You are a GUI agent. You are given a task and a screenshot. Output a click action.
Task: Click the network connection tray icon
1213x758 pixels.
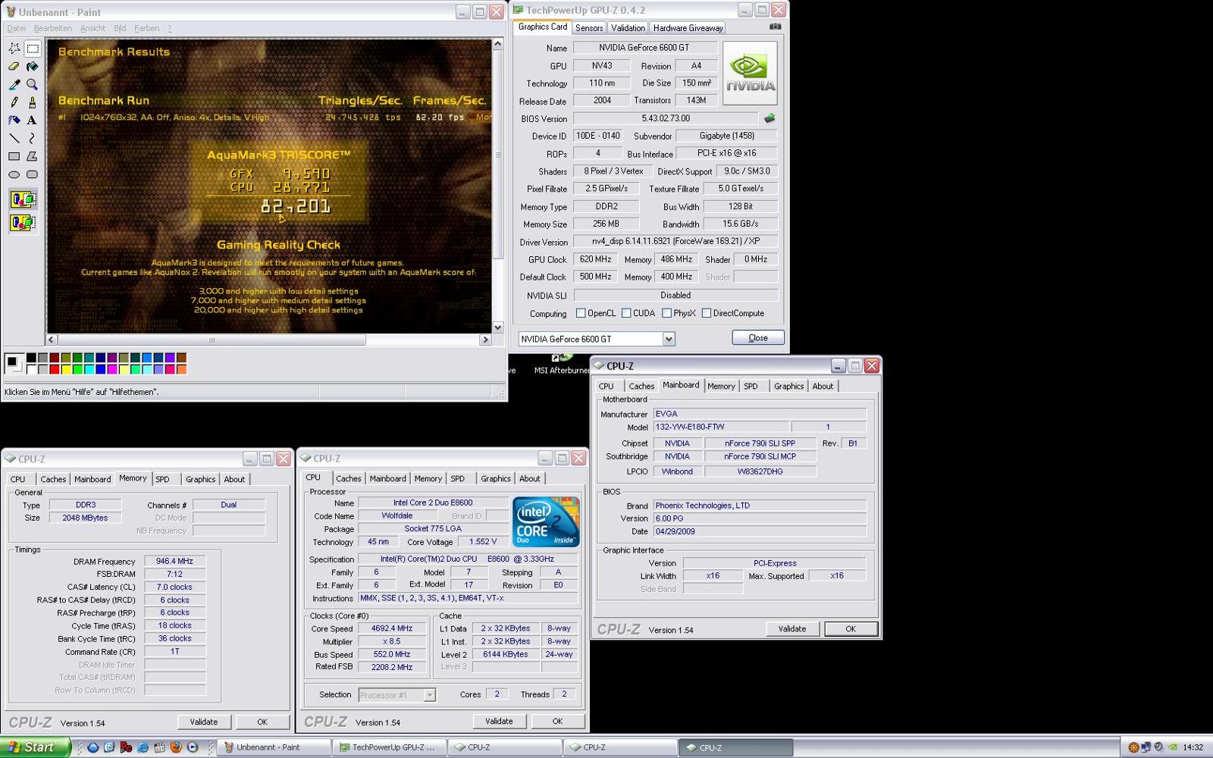[x=1146, y=747]
